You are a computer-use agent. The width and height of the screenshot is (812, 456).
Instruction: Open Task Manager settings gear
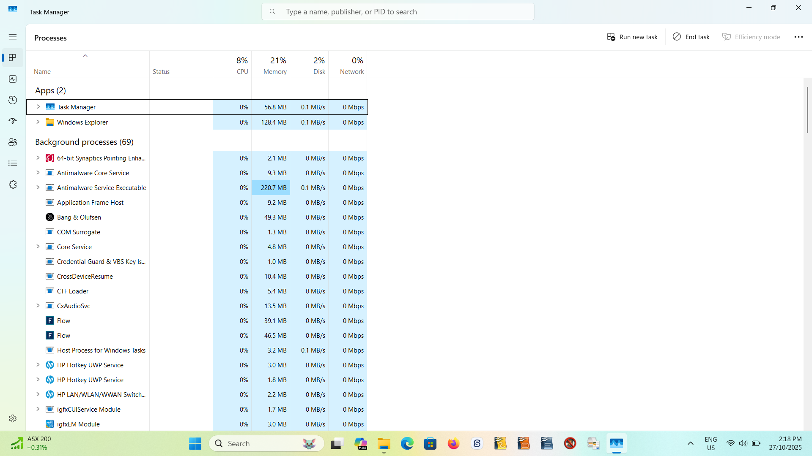13,418
